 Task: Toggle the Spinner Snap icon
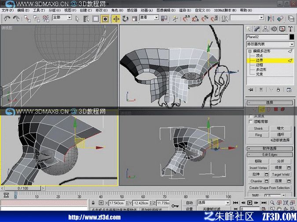(x=214, y=18)
